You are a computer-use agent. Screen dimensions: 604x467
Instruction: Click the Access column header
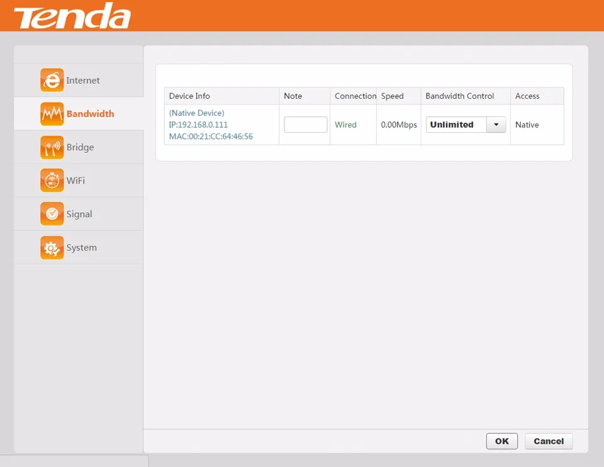point(527,96)
